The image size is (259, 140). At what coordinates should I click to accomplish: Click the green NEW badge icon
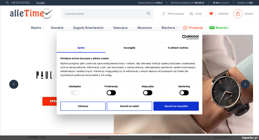pyautogui.click(x=212, y=28)
